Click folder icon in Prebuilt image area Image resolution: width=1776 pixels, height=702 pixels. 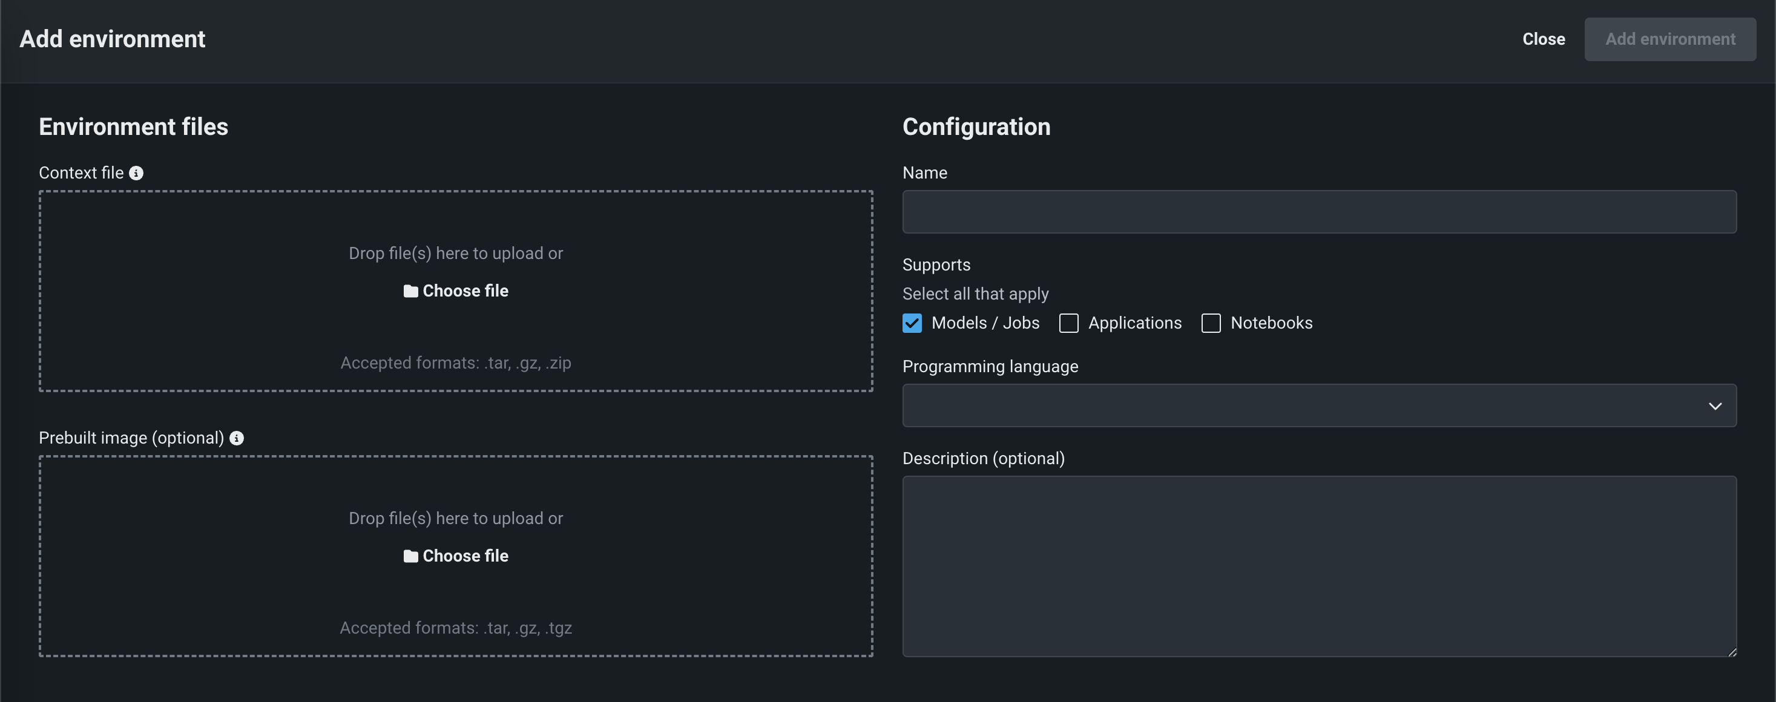pos(410,556)
